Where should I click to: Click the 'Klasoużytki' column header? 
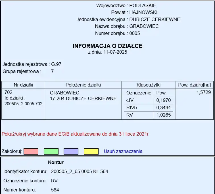click(x=149, y=85)
